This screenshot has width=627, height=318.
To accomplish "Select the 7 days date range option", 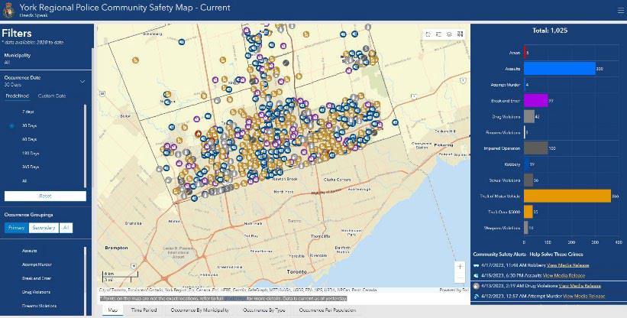I will 27,112.
